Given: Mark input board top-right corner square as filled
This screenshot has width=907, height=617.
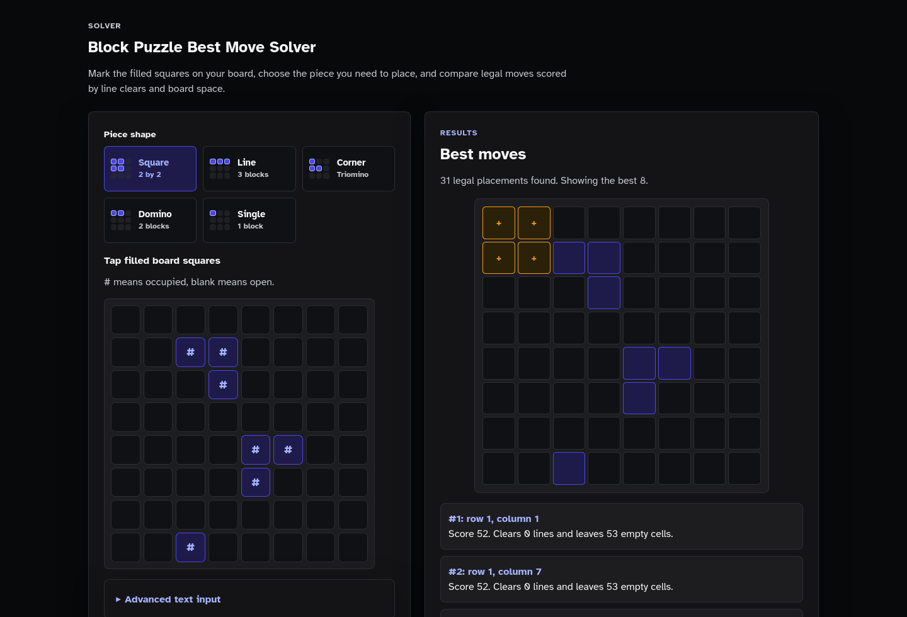Looking at the screenshot, I should tap(353, 320).
